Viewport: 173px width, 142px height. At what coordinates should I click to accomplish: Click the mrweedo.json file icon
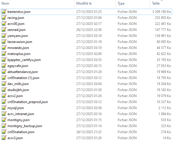coord(4,48)
